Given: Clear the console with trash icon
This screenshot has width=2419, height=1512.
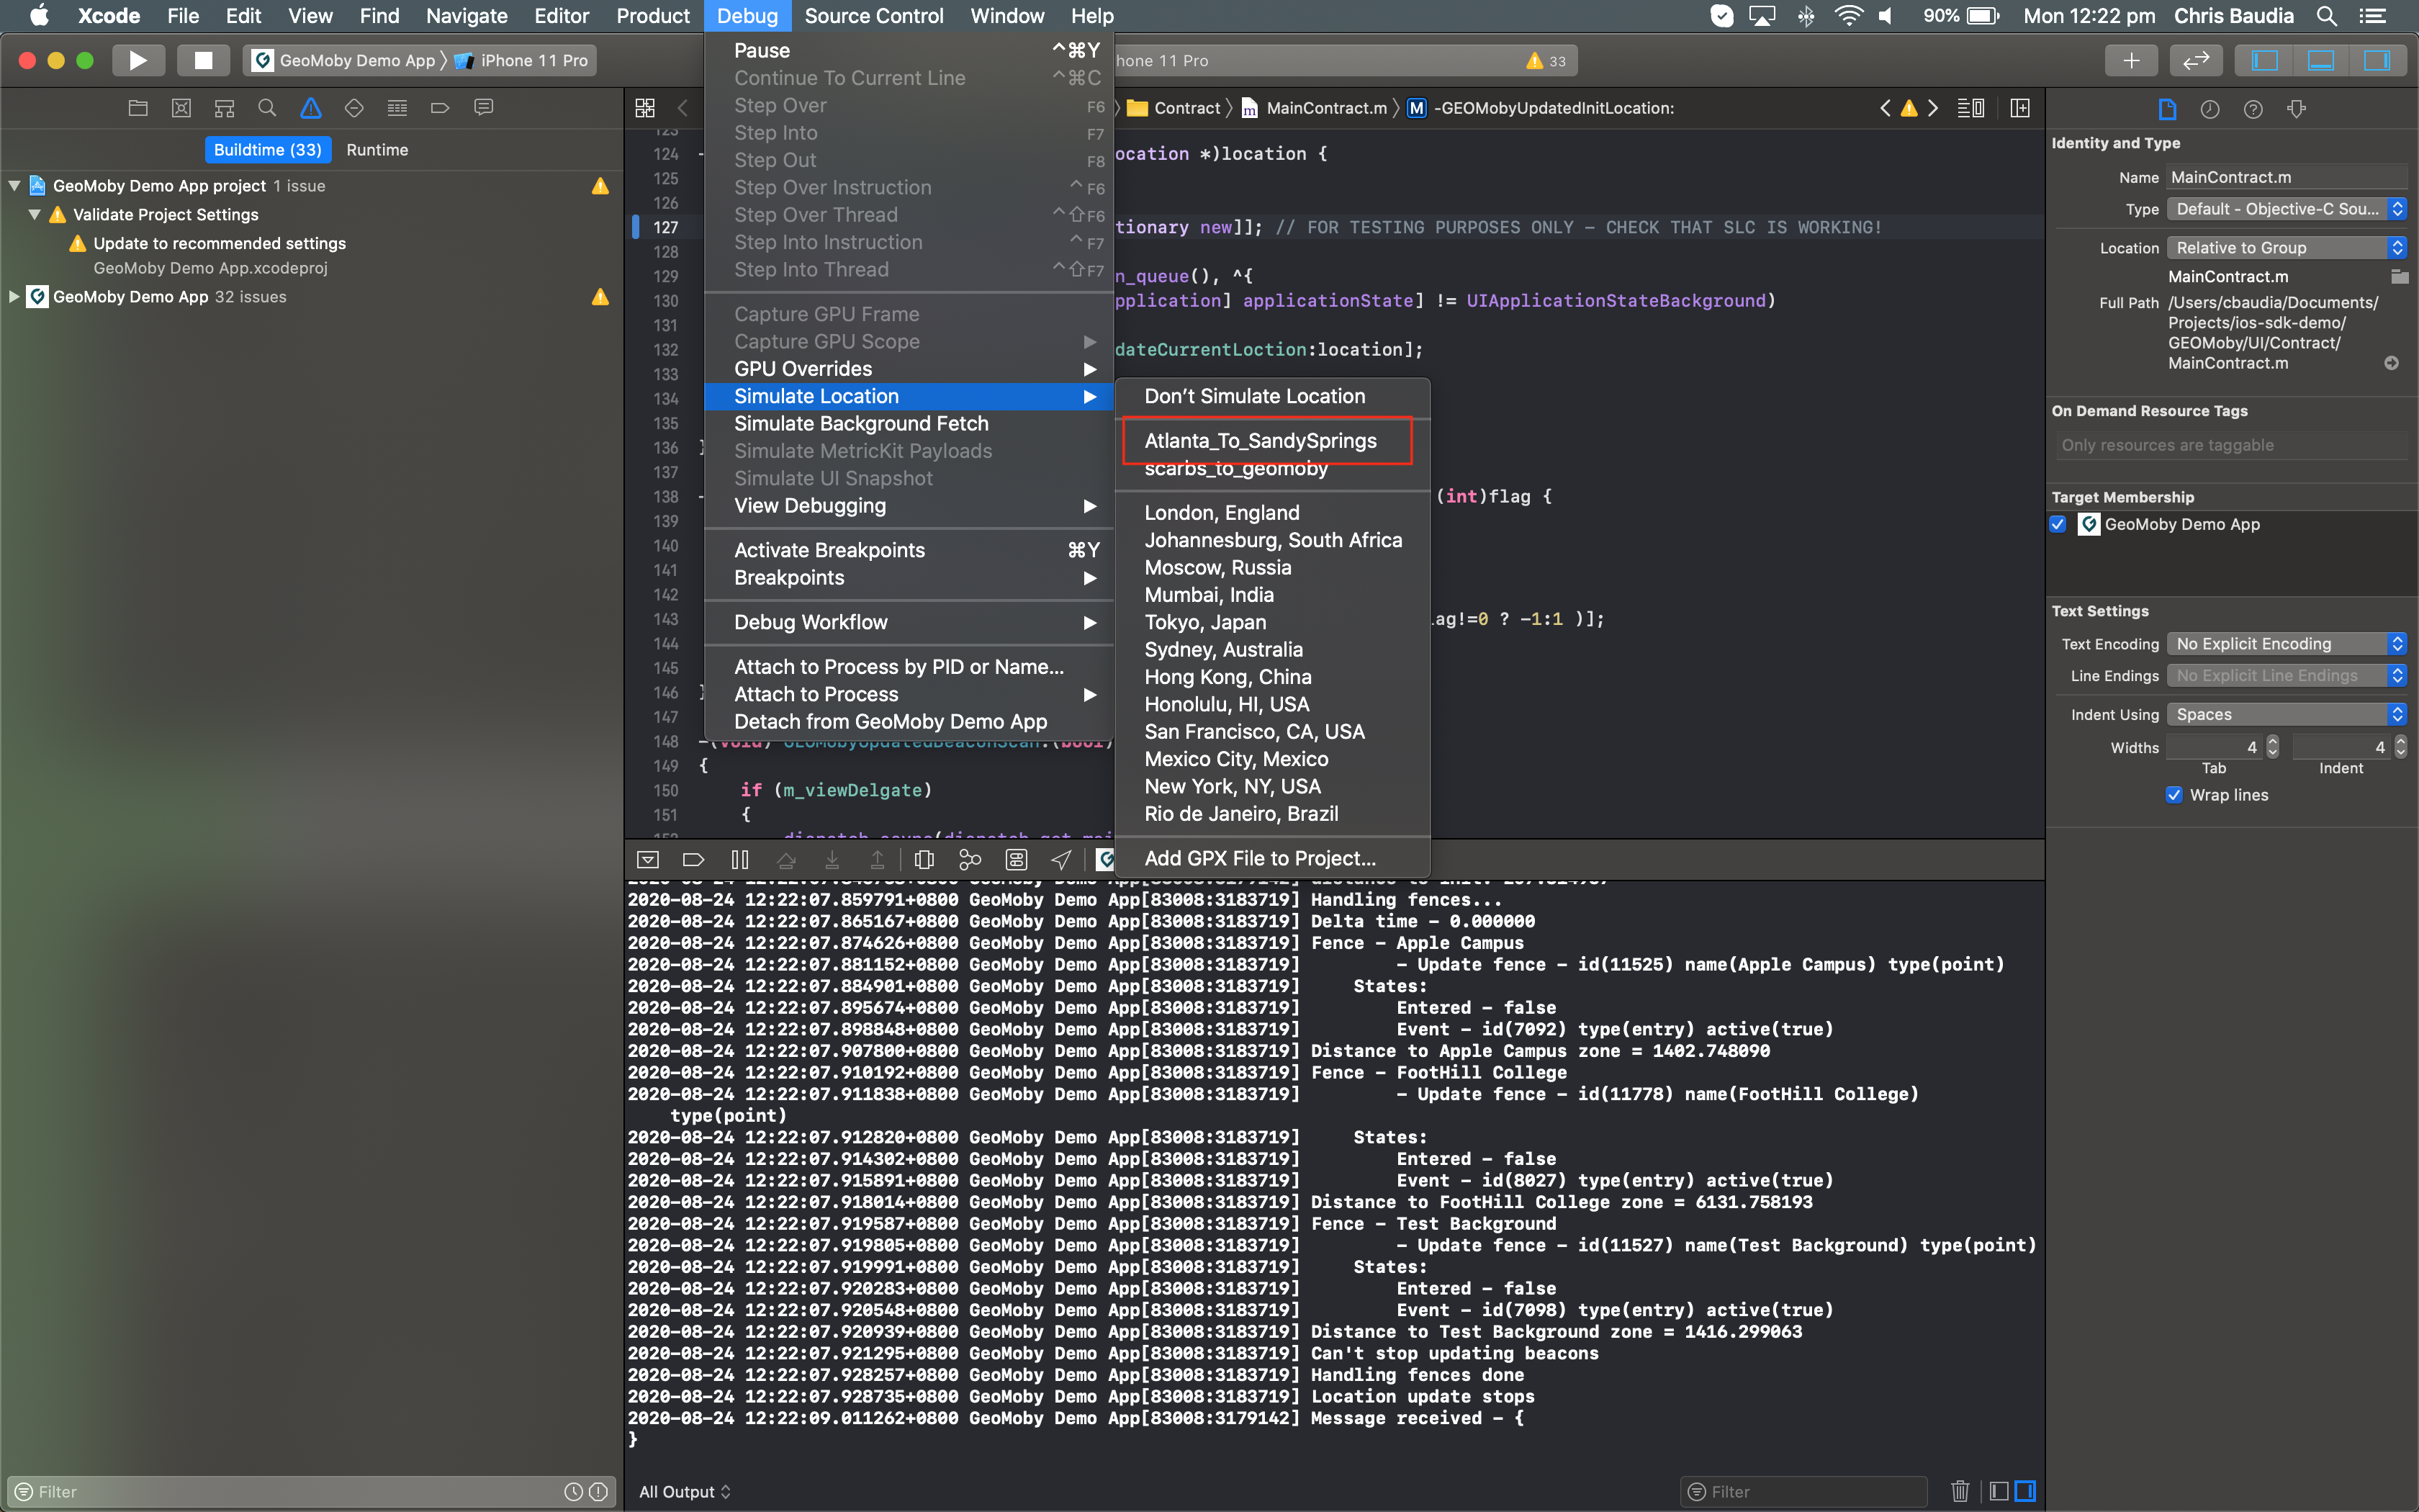Looking at the screenshot, I should coord(1959,1491).
